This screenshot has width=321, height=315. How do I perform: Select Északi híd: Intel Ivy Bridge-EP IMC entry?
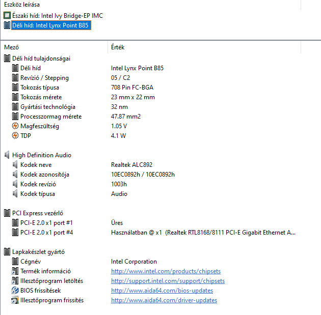click(x=58, y=16)
